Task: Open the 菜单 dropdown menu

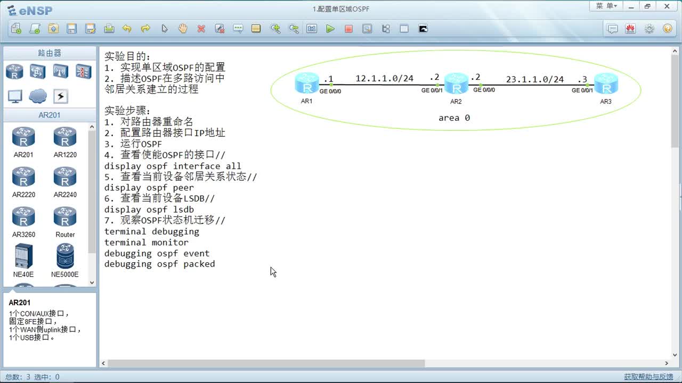Action: [606, 6]
